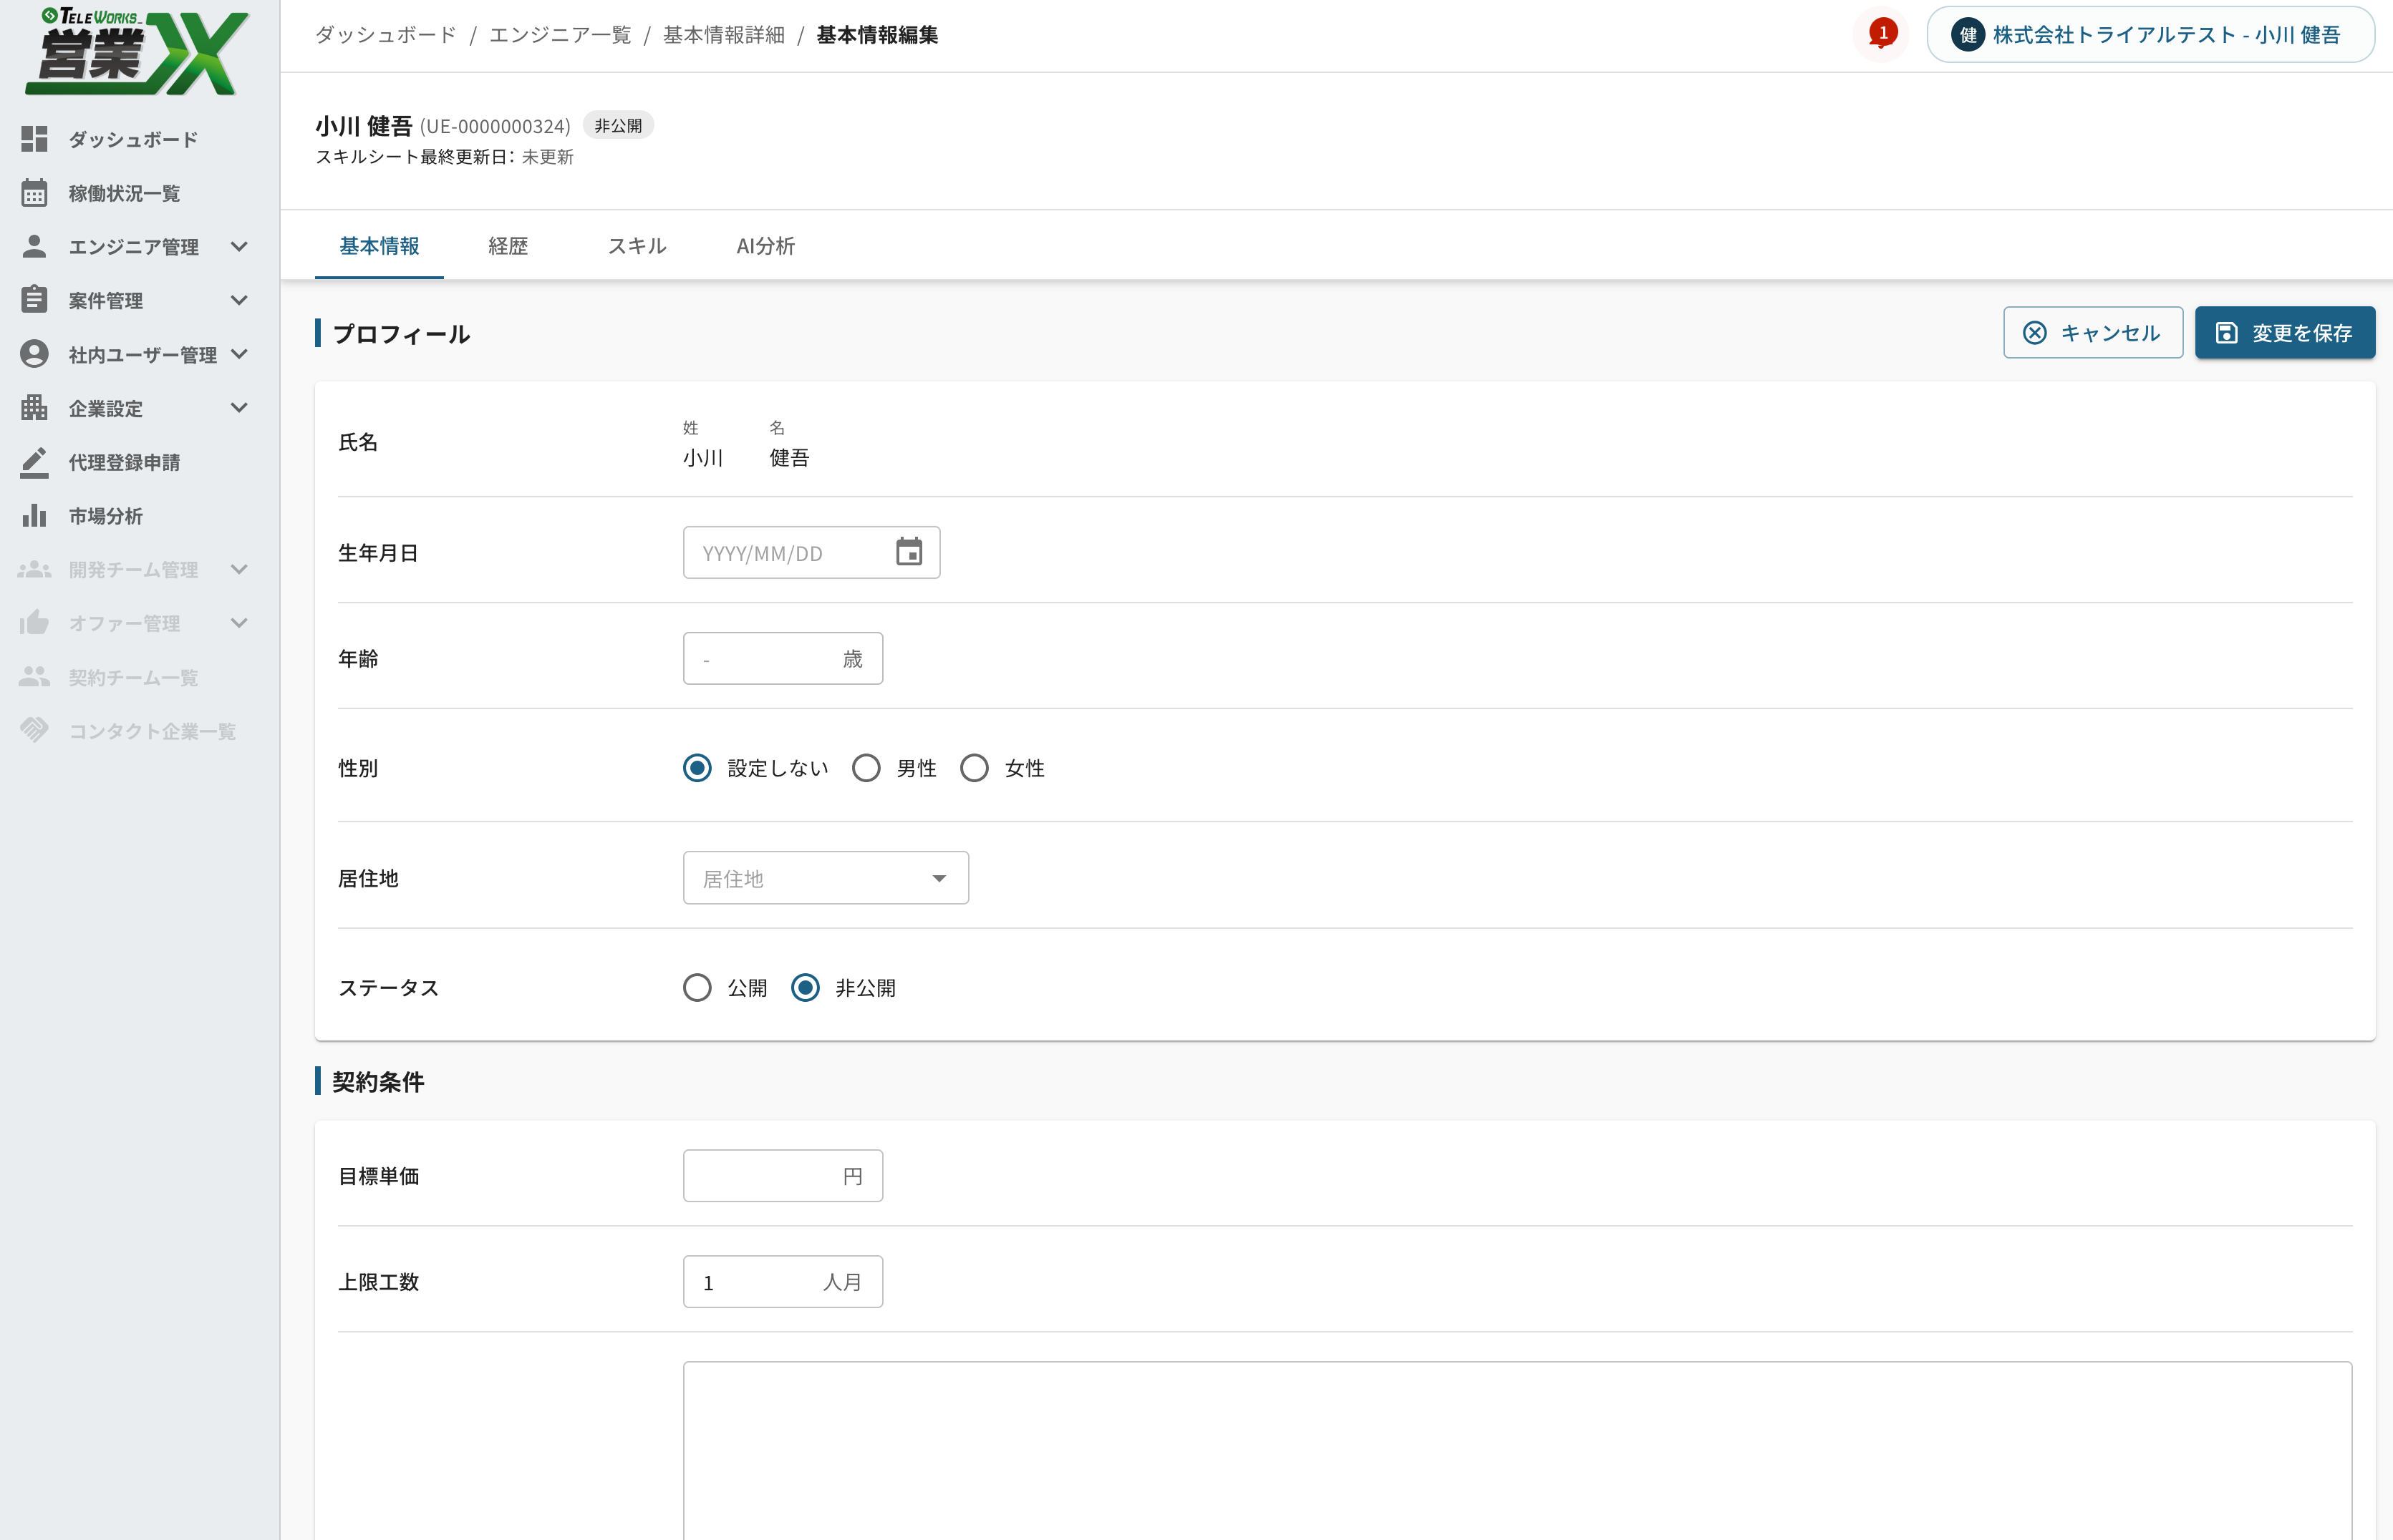2393x1540 pixels.
Task: Select 男性 gender radio button
Action: [866, 768]
